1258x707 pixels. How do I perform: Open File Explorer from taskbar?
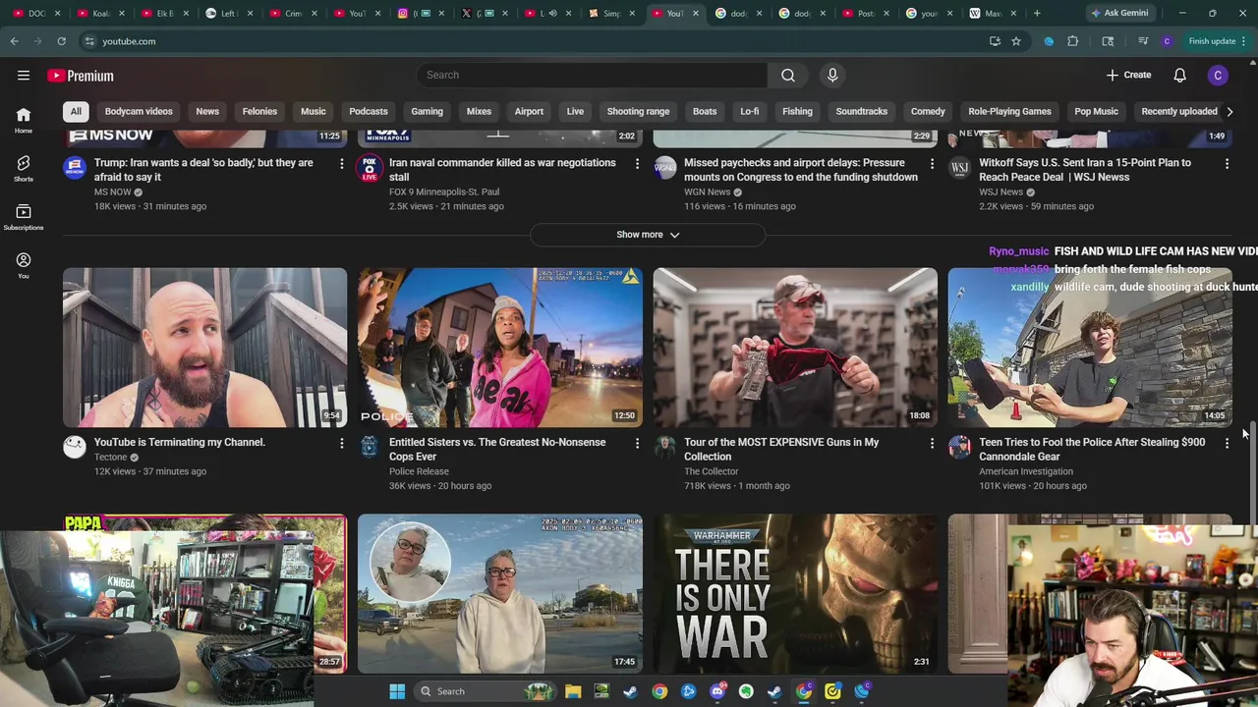[573, 691]
